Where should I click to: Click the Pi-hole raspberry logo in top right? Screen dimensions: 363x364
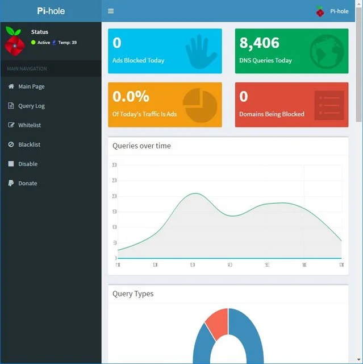click(x=320, y=11)
